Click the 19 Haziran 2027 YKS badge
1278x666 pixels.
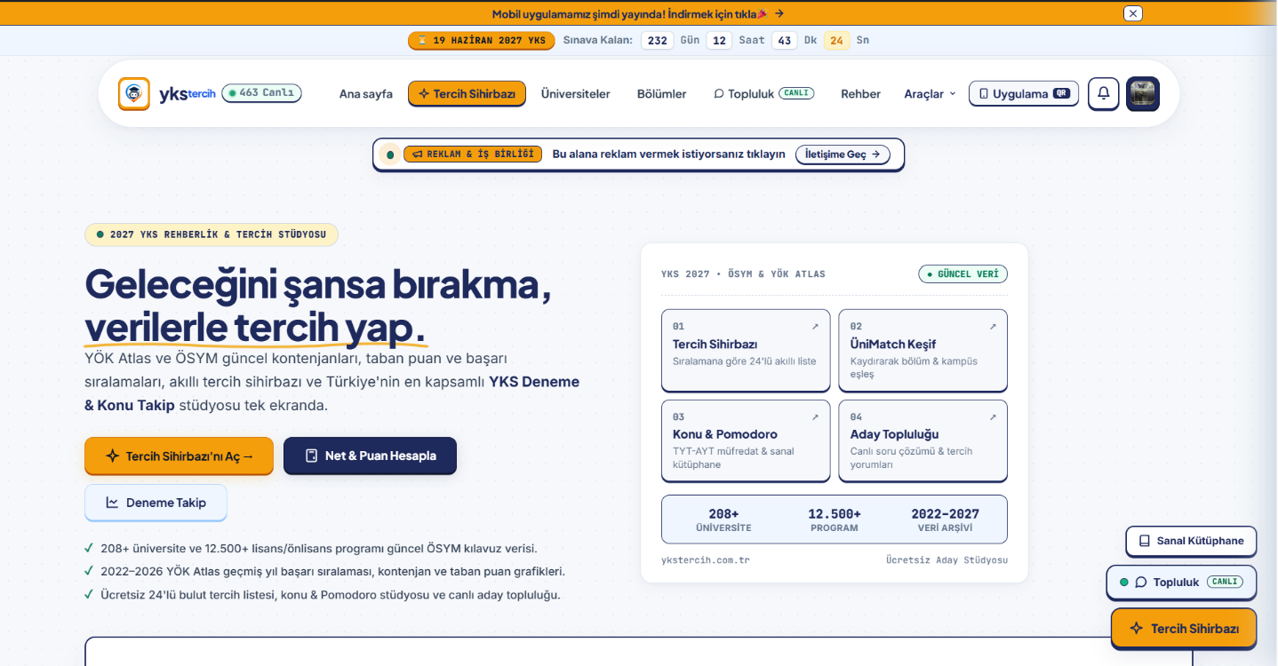(x=481, y=40)
